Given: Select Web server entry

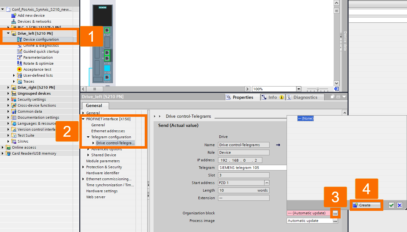Looking at the screenshot, I should tap(96, 197).
